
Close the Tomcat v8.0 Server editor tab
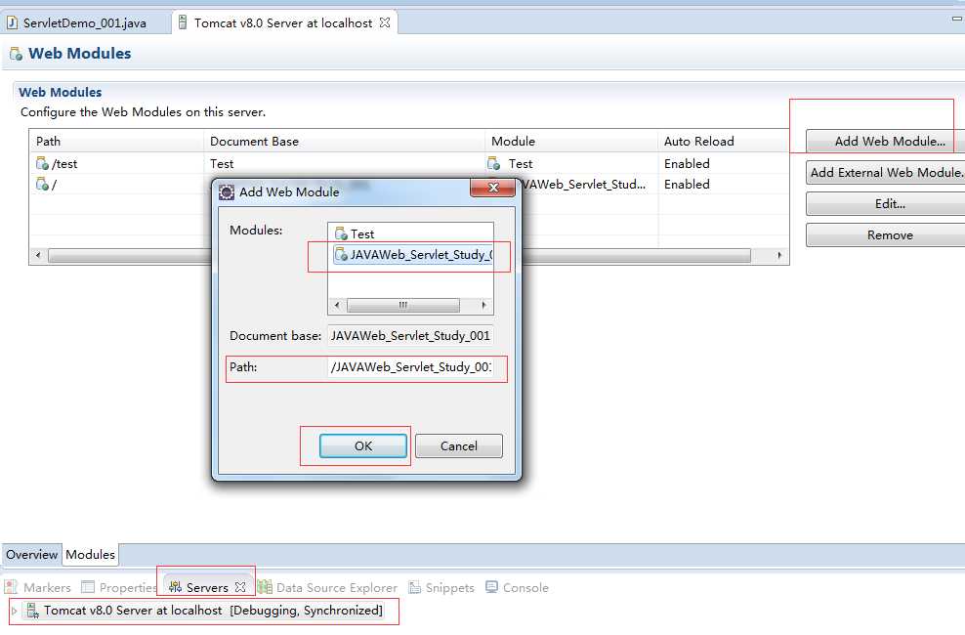(385, 22)
